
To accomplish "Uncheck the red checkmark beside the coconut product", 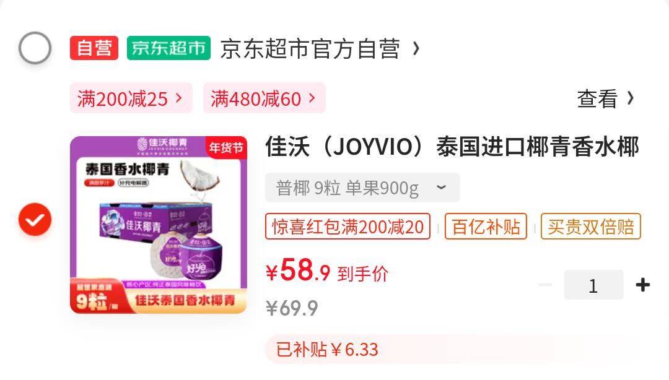I will 35,220.
